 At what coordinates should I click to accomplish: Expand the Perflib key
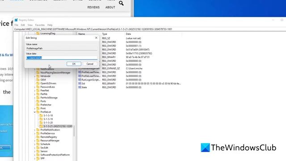click(35, 94)
